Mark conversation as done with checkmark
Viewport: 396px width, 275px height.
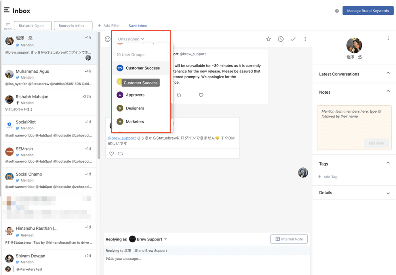click(x=293, y=39)
